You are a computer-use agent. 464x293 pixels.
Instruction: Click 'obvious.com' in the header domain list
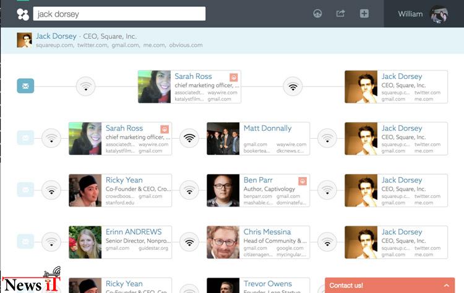[186, 45]
